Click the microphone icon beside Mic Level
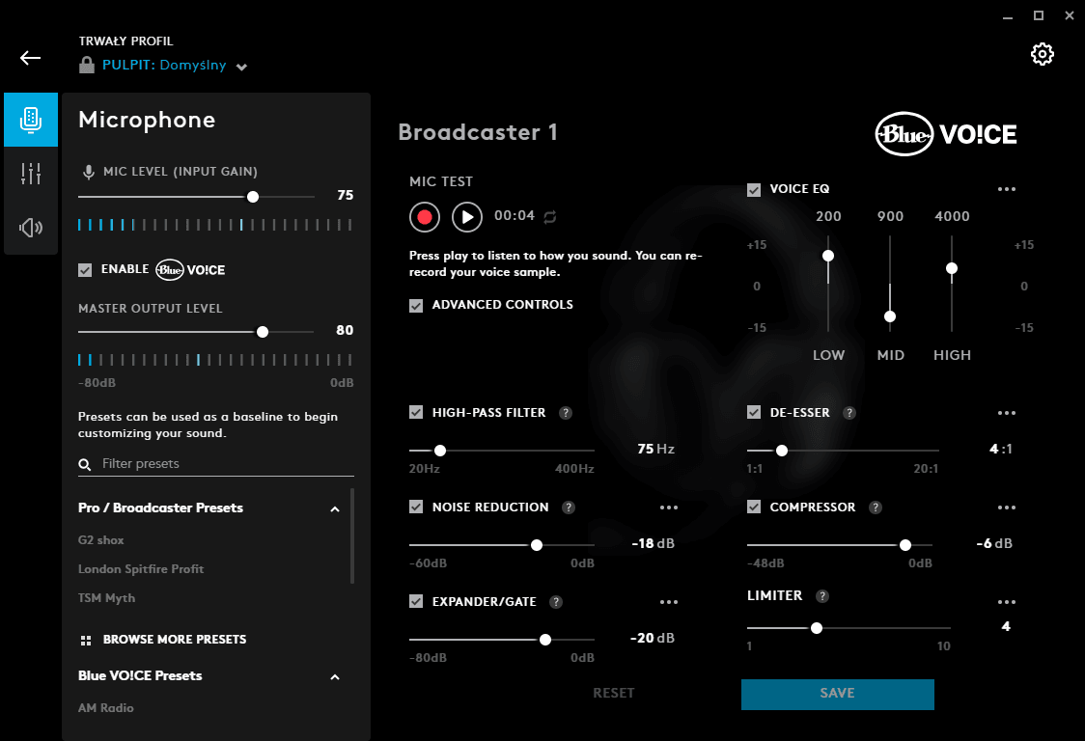The height and width of the screenshot is (741, 1085). [x=89, y=173]
